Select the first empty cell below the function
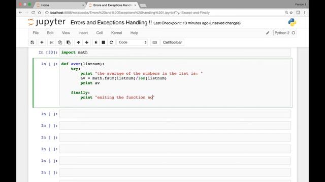This screenshot has height=182, width=325. (x=175, y=114)
